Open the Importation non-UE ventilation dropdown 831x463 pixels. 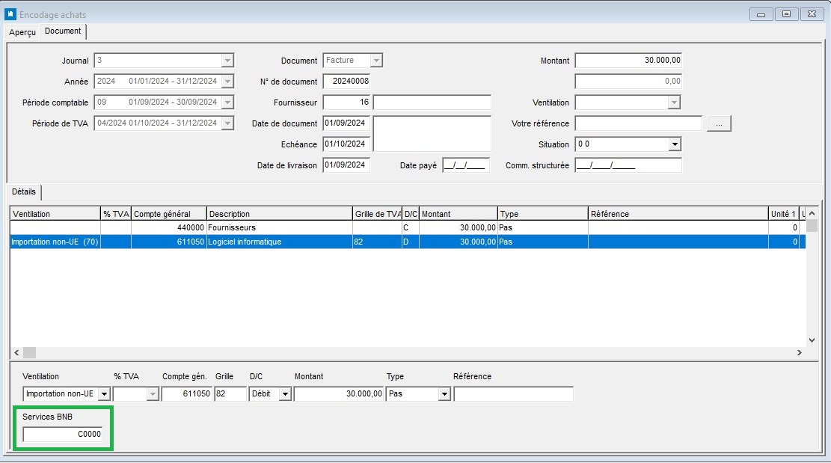(105, 394)
